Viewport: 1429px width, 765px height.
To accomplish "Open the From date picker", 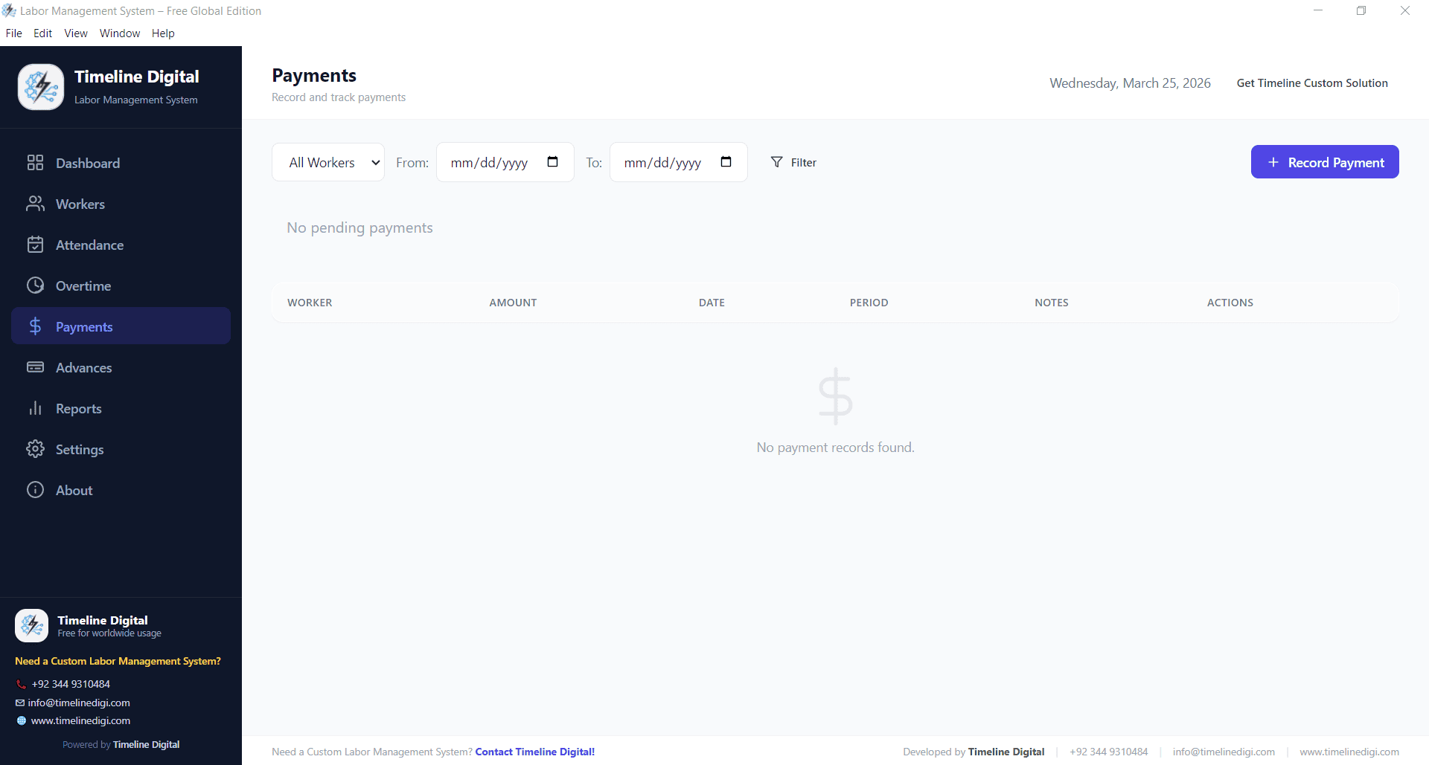I will pyautogui.click(x=552, y=161).
